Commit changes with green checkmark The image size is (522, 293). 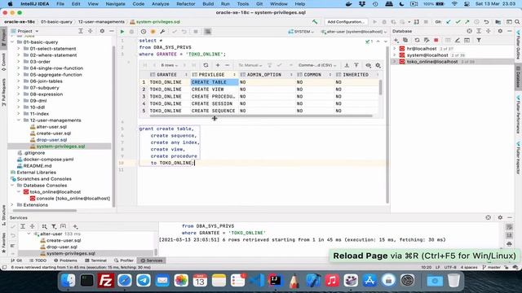pos(458,22)
